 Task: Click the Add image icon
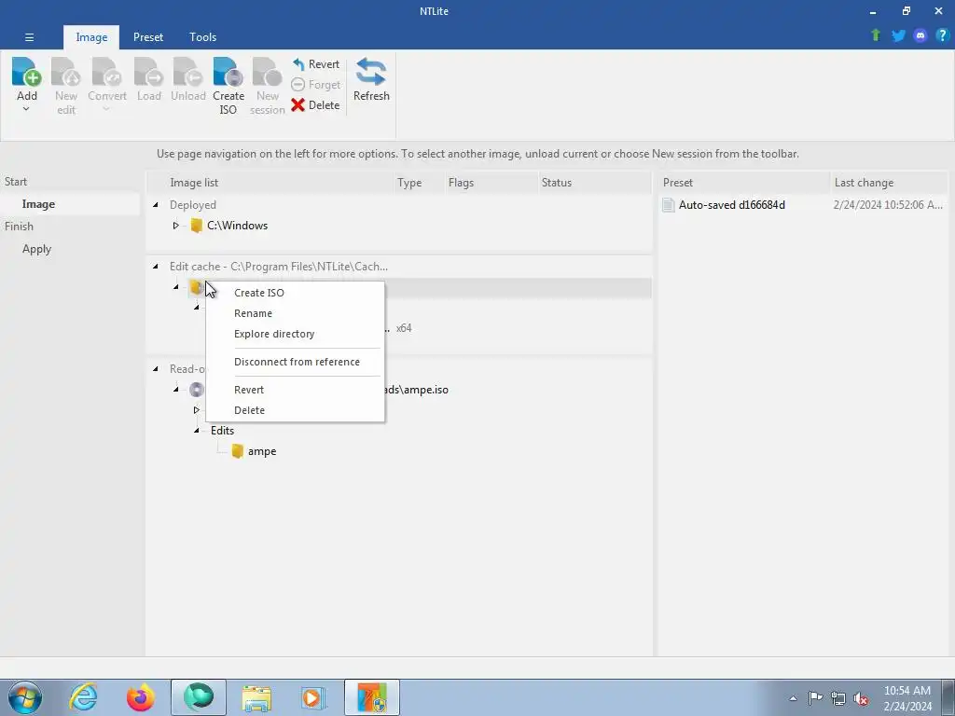click(26, 73)
